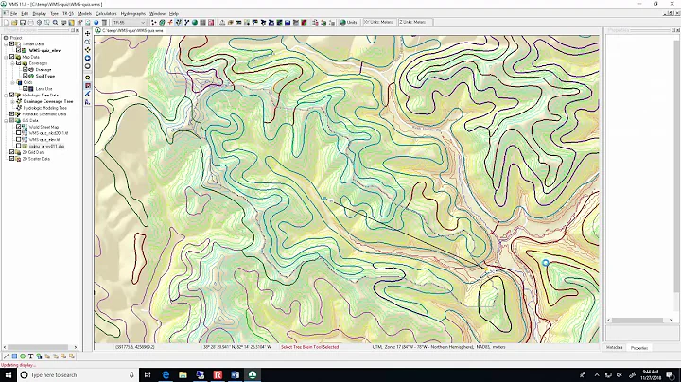
Task: Click the green circle tool in bottom toolbar
Action: click(23, 356)
